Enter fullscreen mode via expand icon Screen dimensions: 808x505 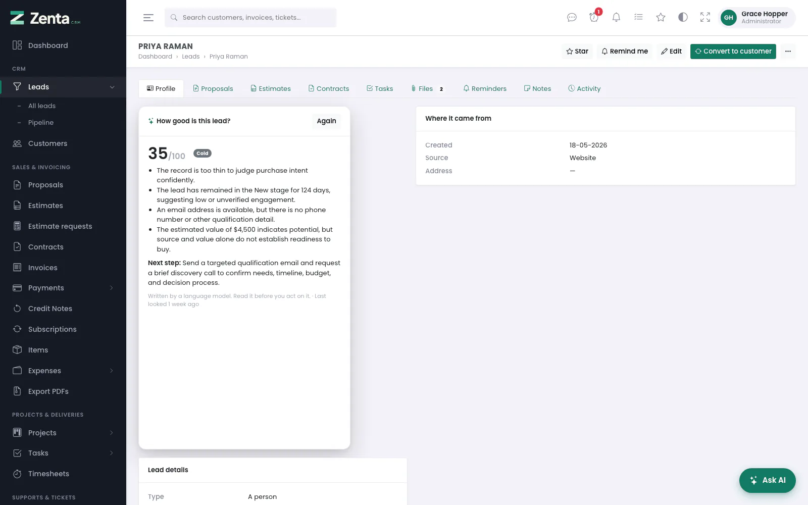point(705,17)
